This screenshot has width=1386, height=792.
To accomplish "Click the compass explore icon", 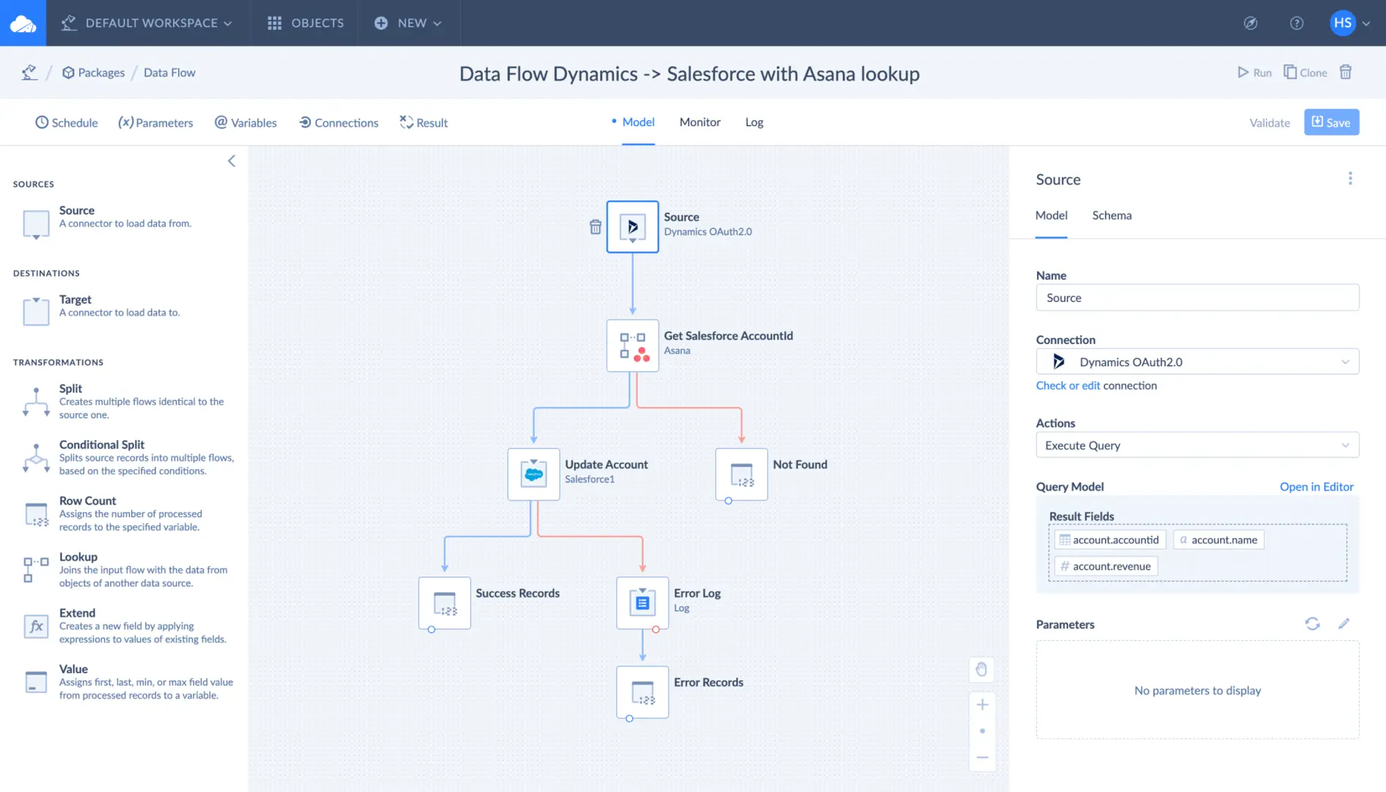I will pyautogui.click(x=1250, y=23).
